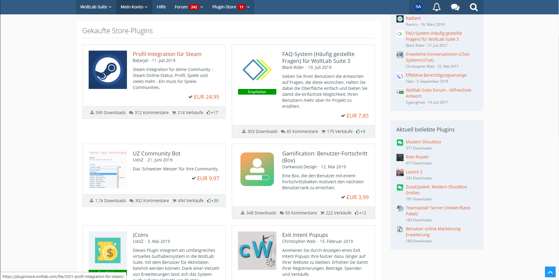The image size is (559, 280).
Task: Open conversations speech bubble icon
Action: coord(455,7)
